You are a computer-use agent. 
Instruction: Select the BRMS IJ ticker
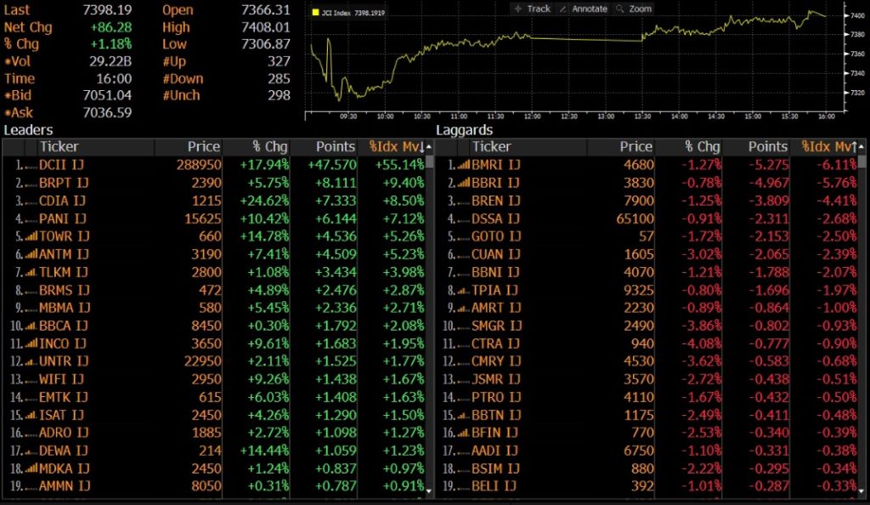click(x=64, y=290)
